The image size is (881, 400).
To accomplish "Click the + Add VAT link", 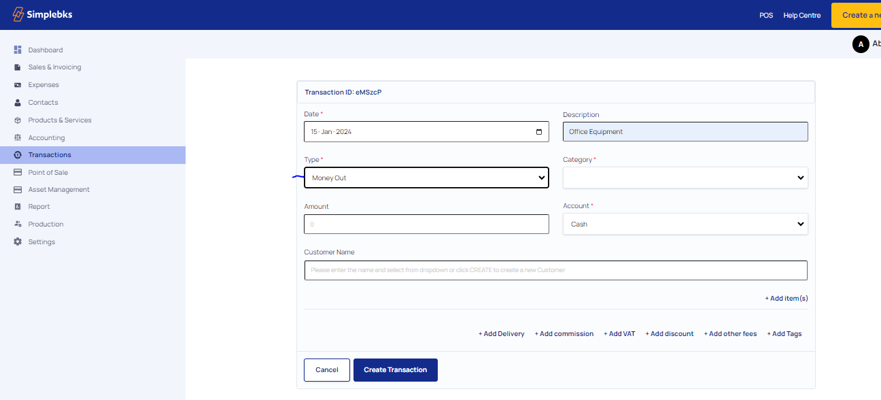I will pyautogui.click(x=619, y=334).
